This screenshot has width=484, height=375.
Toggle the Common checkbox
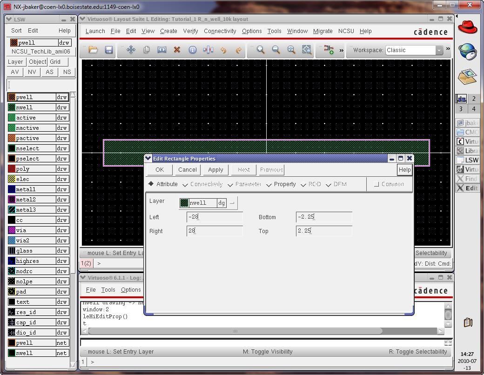(x=376, y=184)
